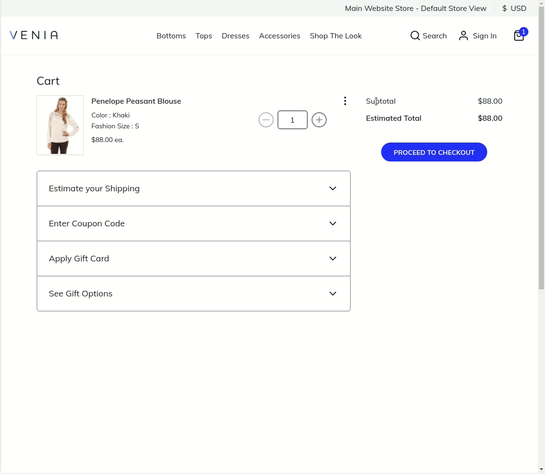Expand Estimate your Shipping section
The image size is (545, 474).
(194, 188)
